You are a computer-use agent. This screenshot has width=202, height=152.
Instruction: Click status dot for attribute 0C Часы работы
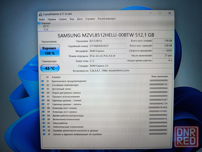point(44,123)
